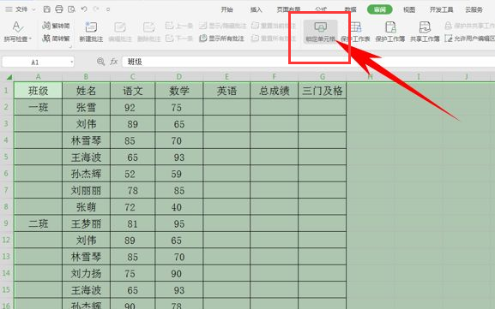Click 保护工作表 protect sheet
Viewport: 495px width, 309px height.
[x=355, y=32]
